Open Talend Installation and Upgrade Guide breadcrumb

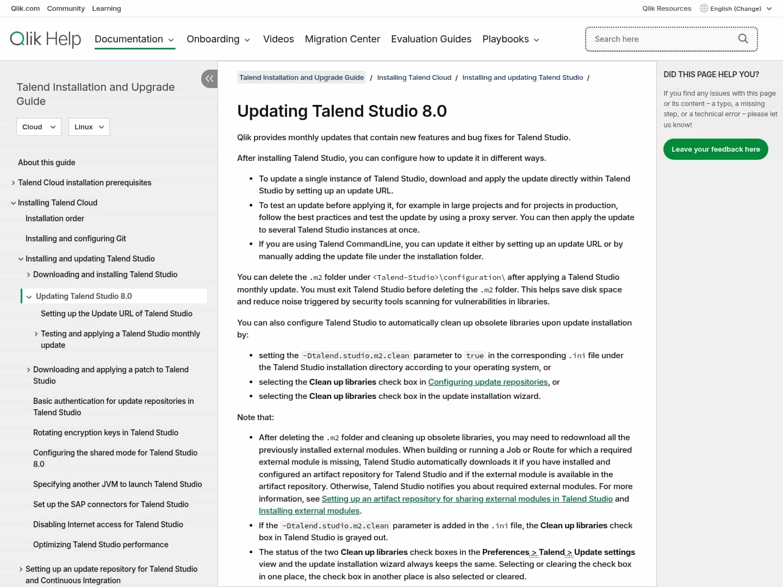pos(302,78)
